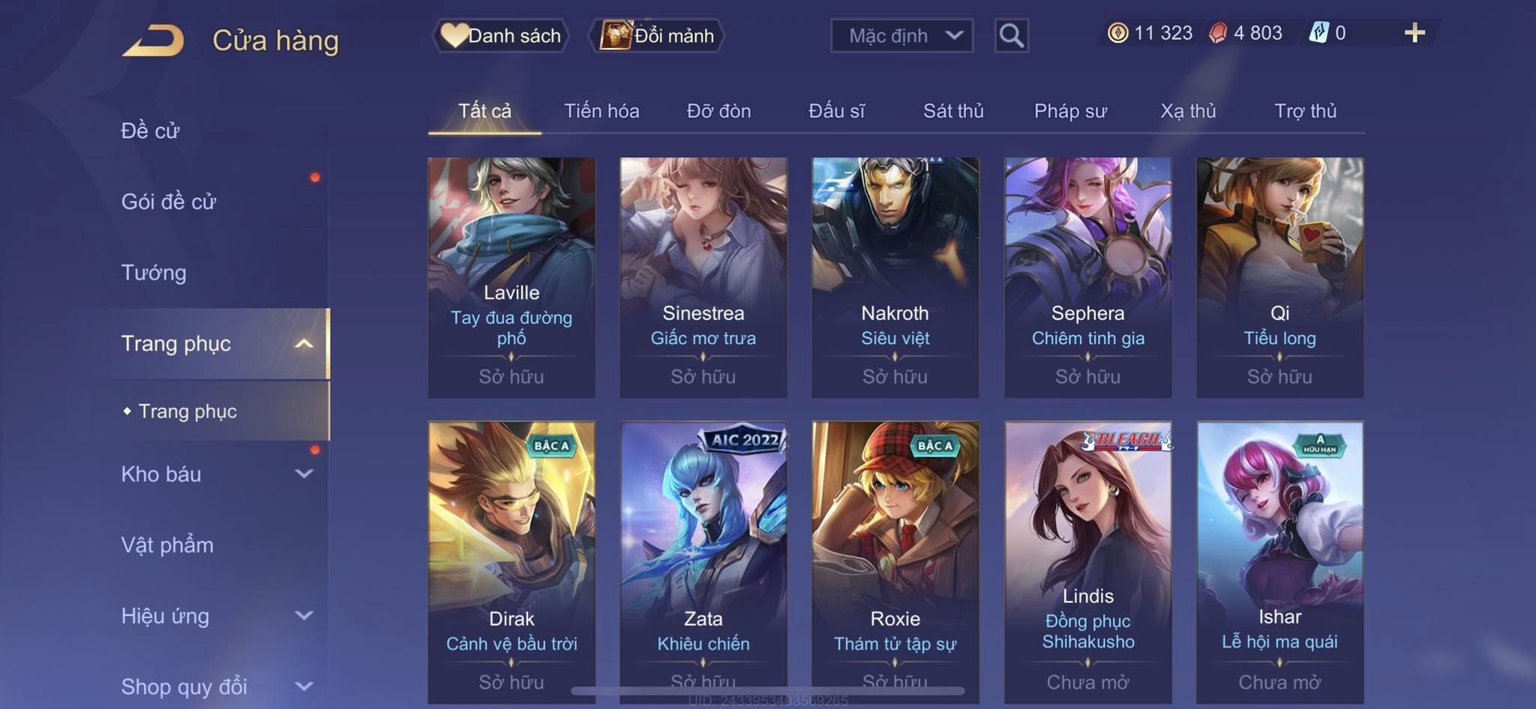This screenshot has width=1536, height=709.
Task: Expand the Kho báu sidebar section
Action: [x=304, y=474]
